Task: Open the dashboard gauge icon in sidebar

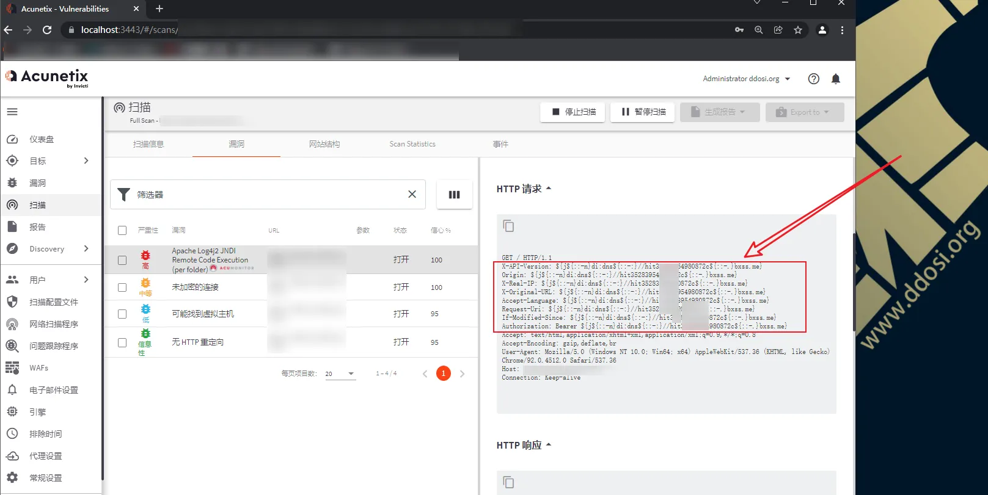Action: click(x=12, y=139)
